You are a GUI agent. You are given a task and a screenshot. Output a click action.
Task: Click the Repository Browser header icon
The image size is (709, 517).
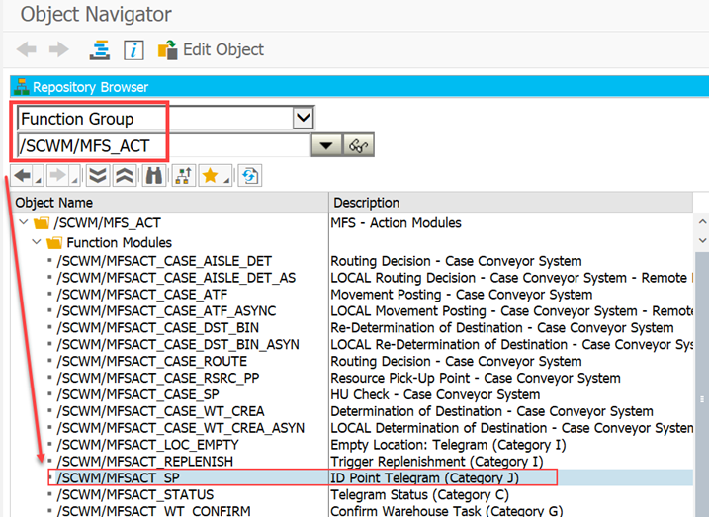point(21,87)
